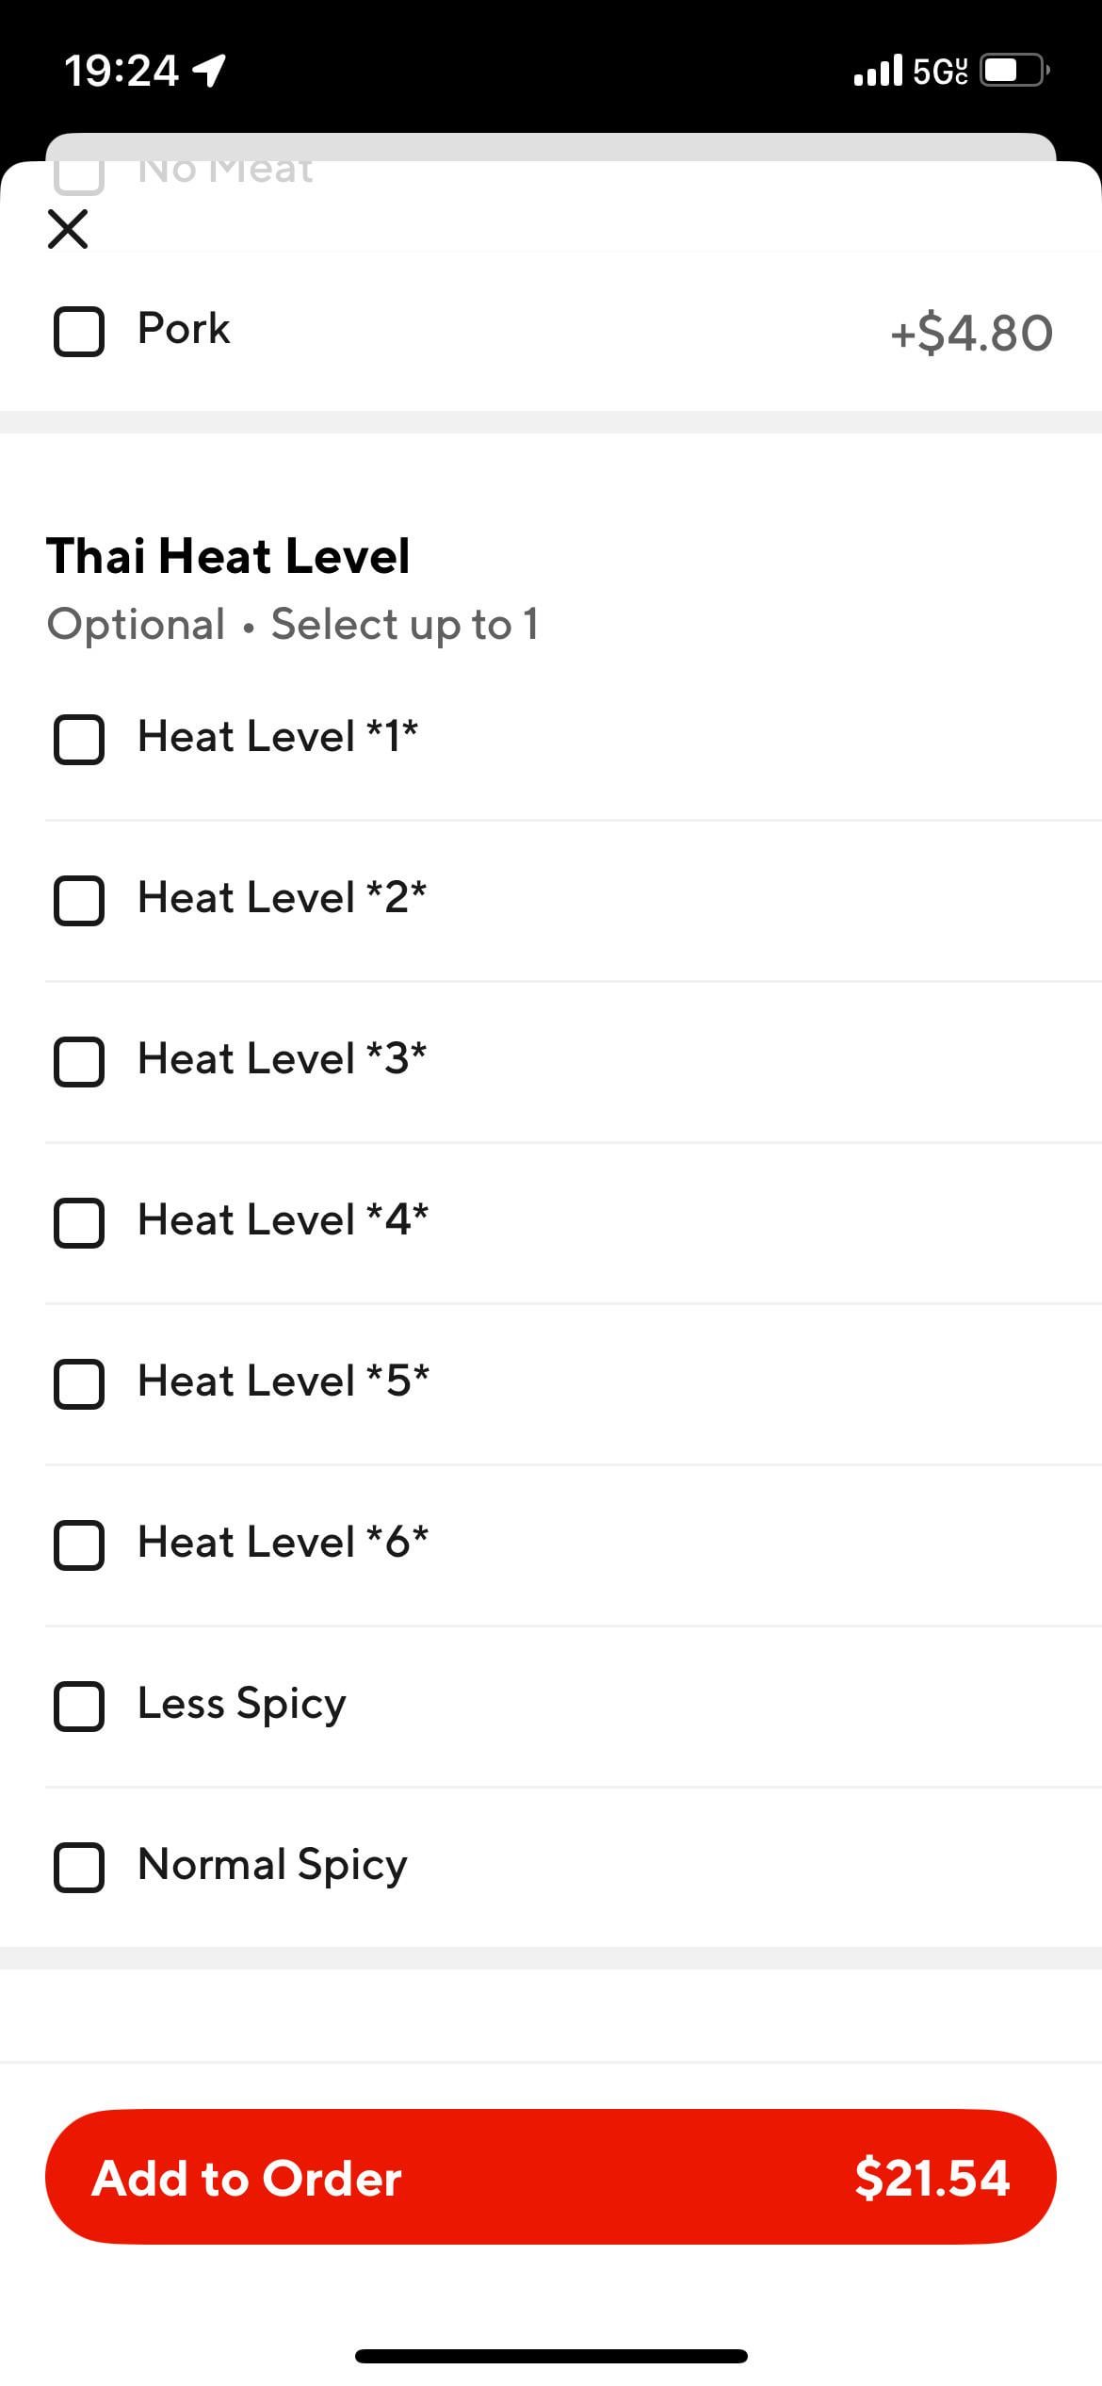Tap the +$4.80 Pork price
The image size is (1102, 2386).
(971, 333)
